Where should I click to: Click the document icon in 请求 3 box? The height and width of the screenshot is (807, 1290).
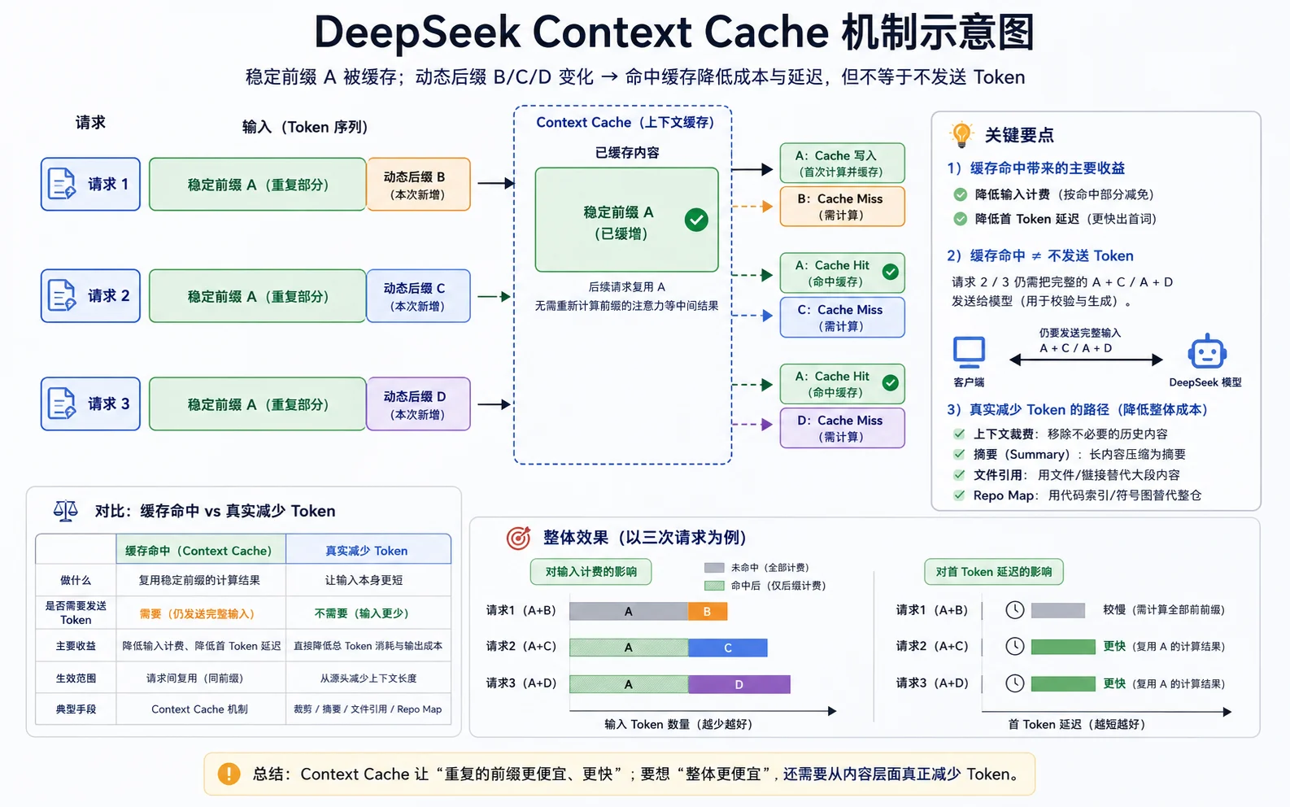(x=62, y=403)
